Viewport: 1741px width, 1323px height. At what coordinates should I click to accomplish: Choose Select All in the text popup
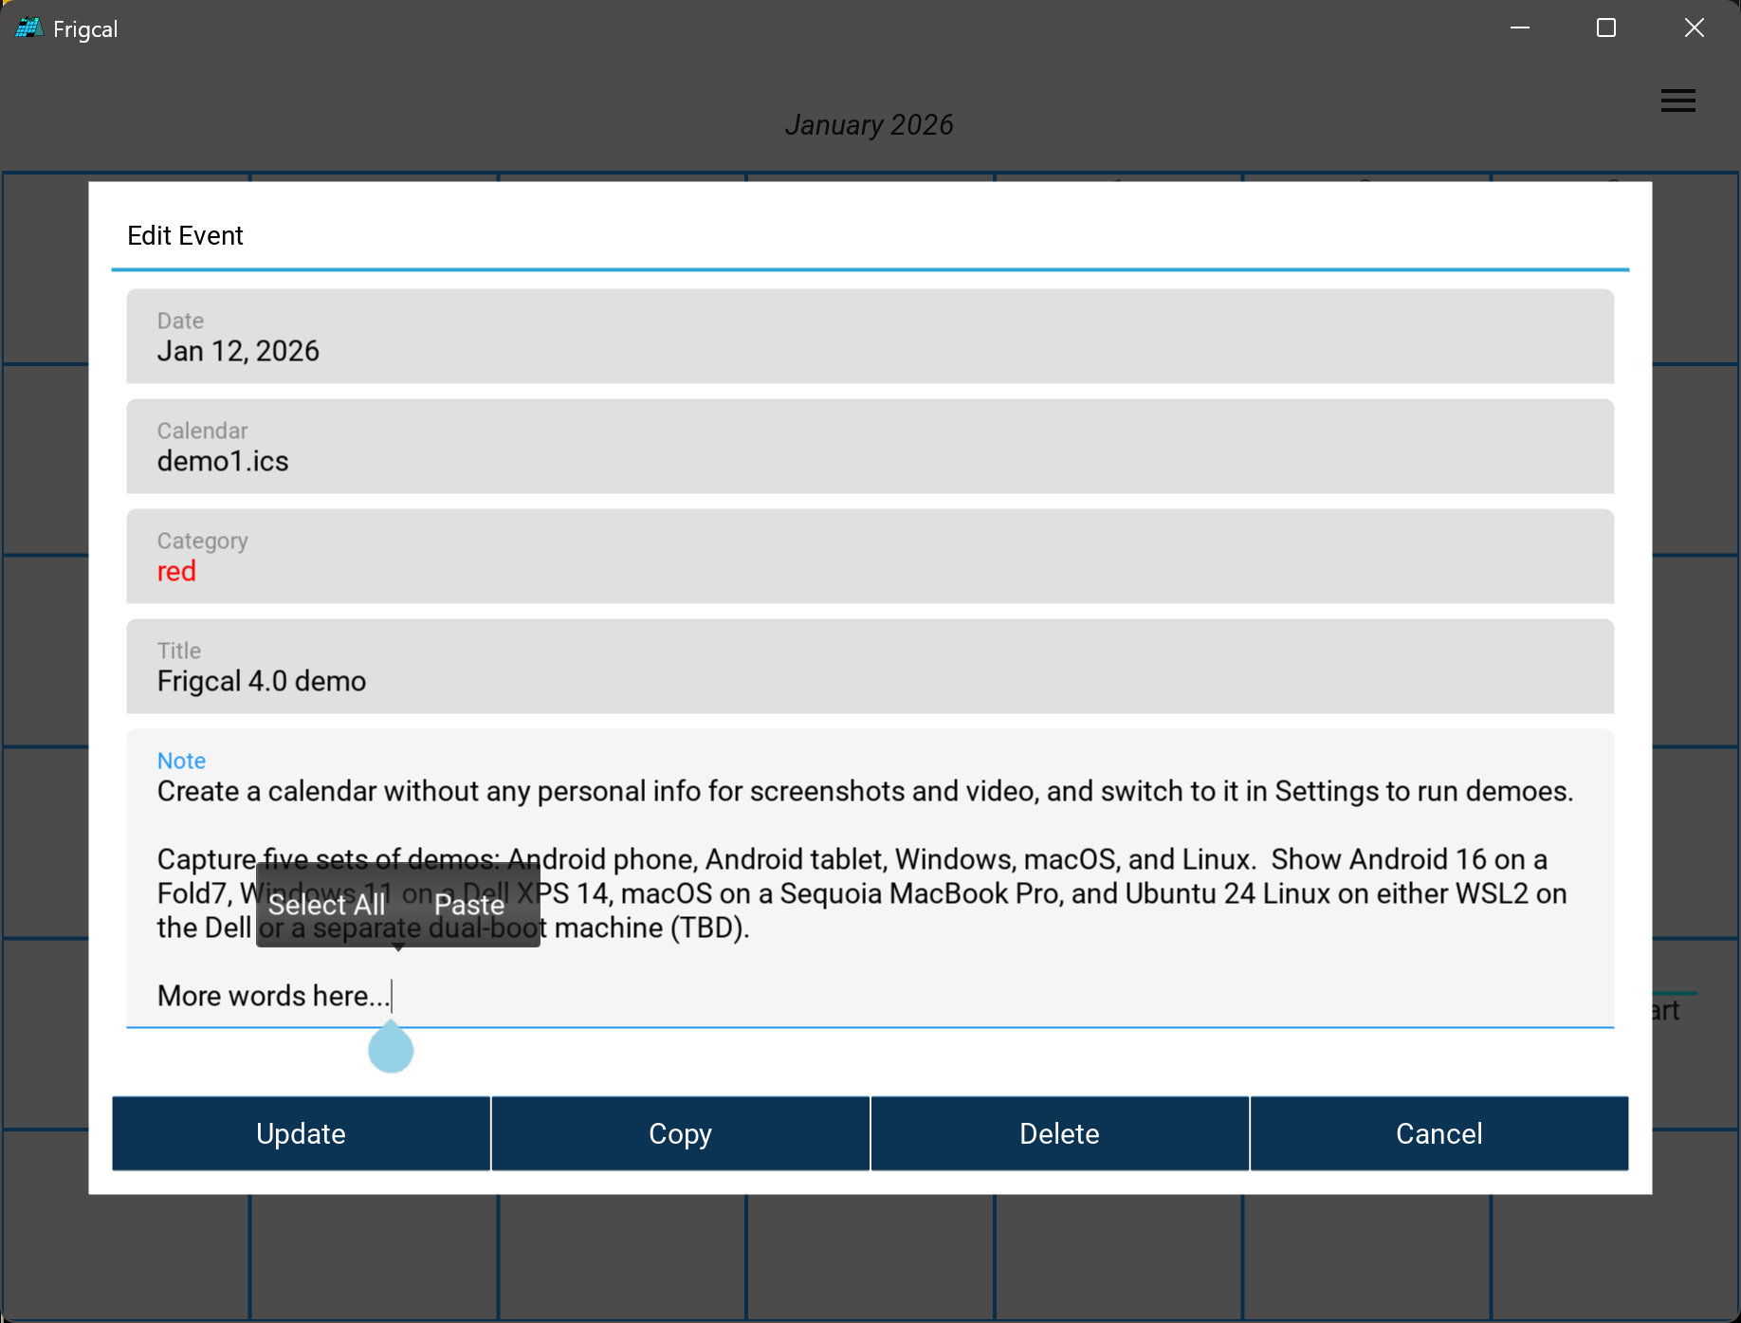click(x=326, y=905)
